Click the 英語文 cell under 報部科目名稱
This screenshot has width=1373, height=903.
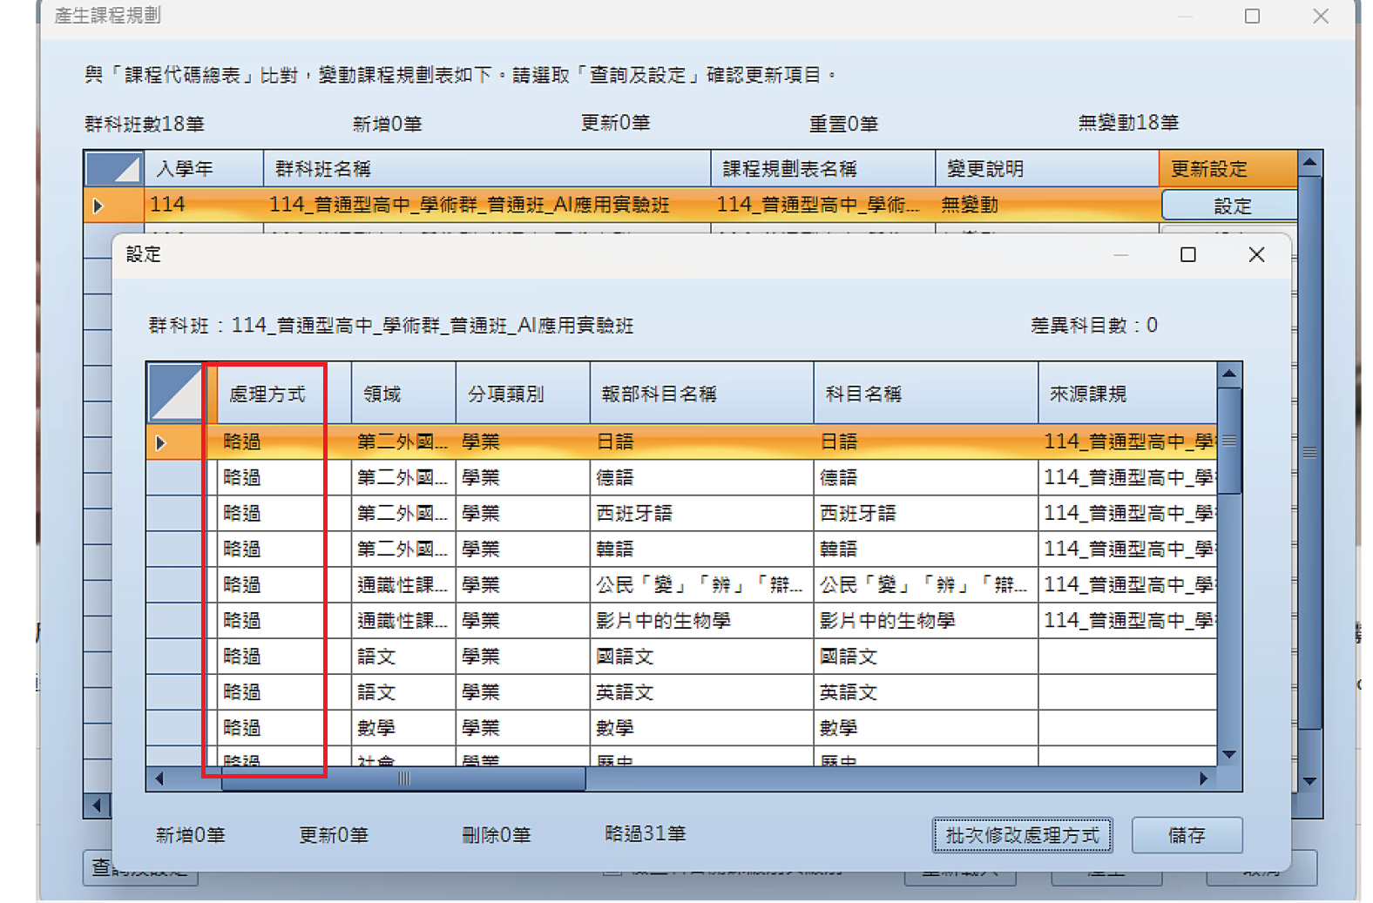(701, 691)
